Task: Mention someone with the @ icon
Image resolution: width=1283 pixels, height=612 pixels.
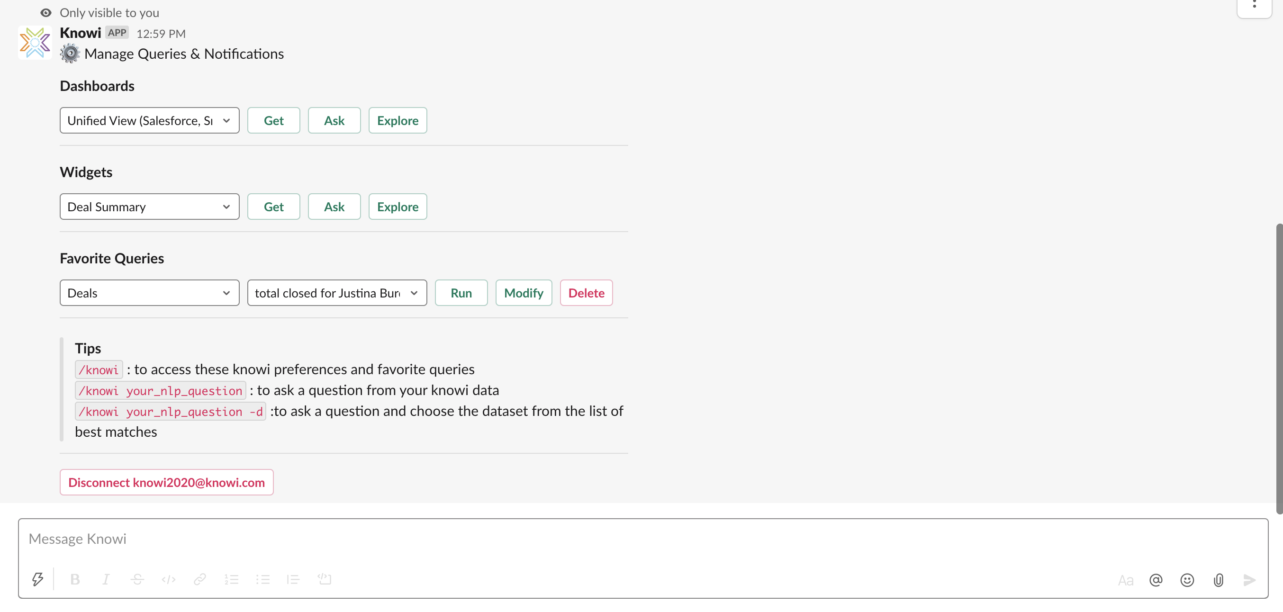Action: point(1156,580)
